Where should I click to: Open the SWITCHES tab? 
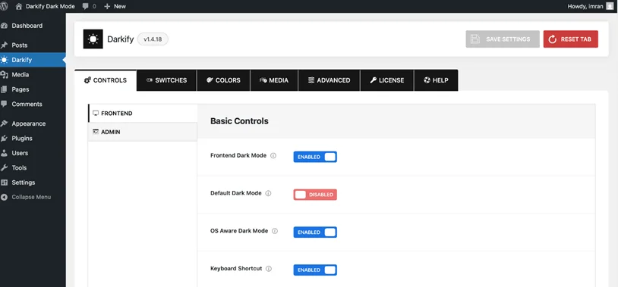pyautogui.click(x=166, y=80)
